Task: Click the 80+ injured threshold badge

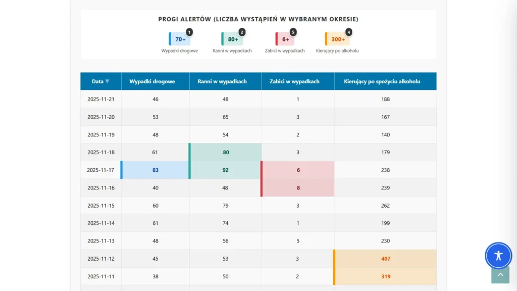Action: [233, 39]
